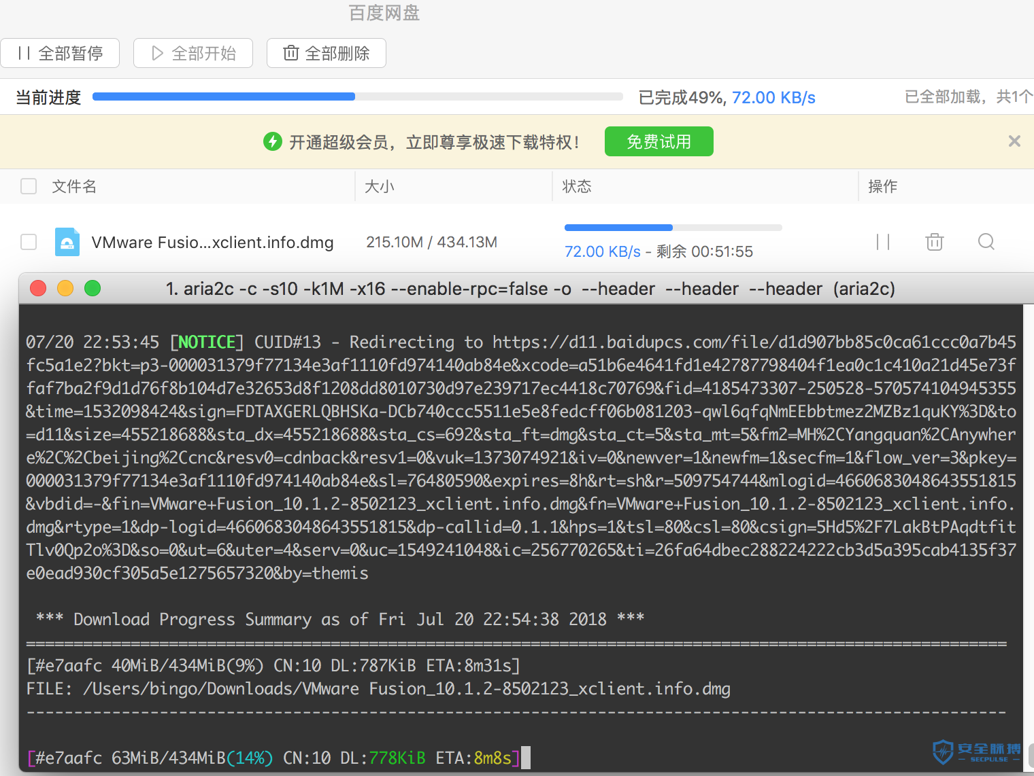Click the green NOTICE tag in terminal
This screenshot has width=1034, height=776.
tap(207, 342)
